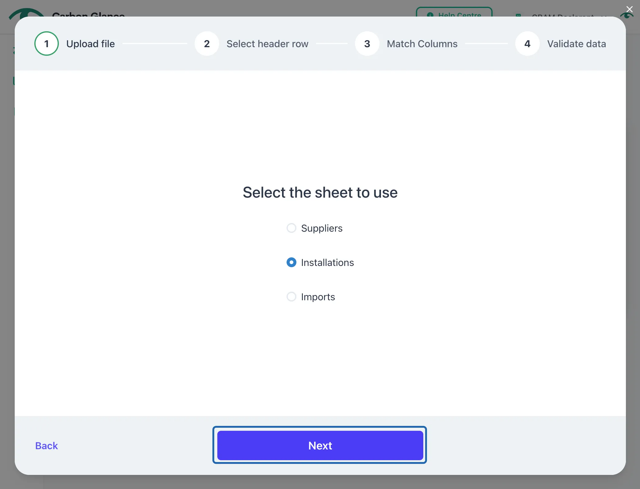Select the Installations radio button

pyautogui.click(x=291, y=262)
